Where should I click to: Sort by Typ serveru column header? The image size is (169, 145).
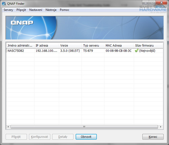[x=93, y=46]
